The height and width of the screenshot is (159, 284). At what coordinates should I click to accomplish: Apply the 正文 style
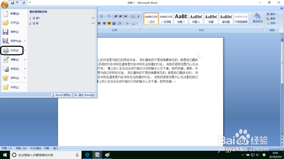click(151, 19)
